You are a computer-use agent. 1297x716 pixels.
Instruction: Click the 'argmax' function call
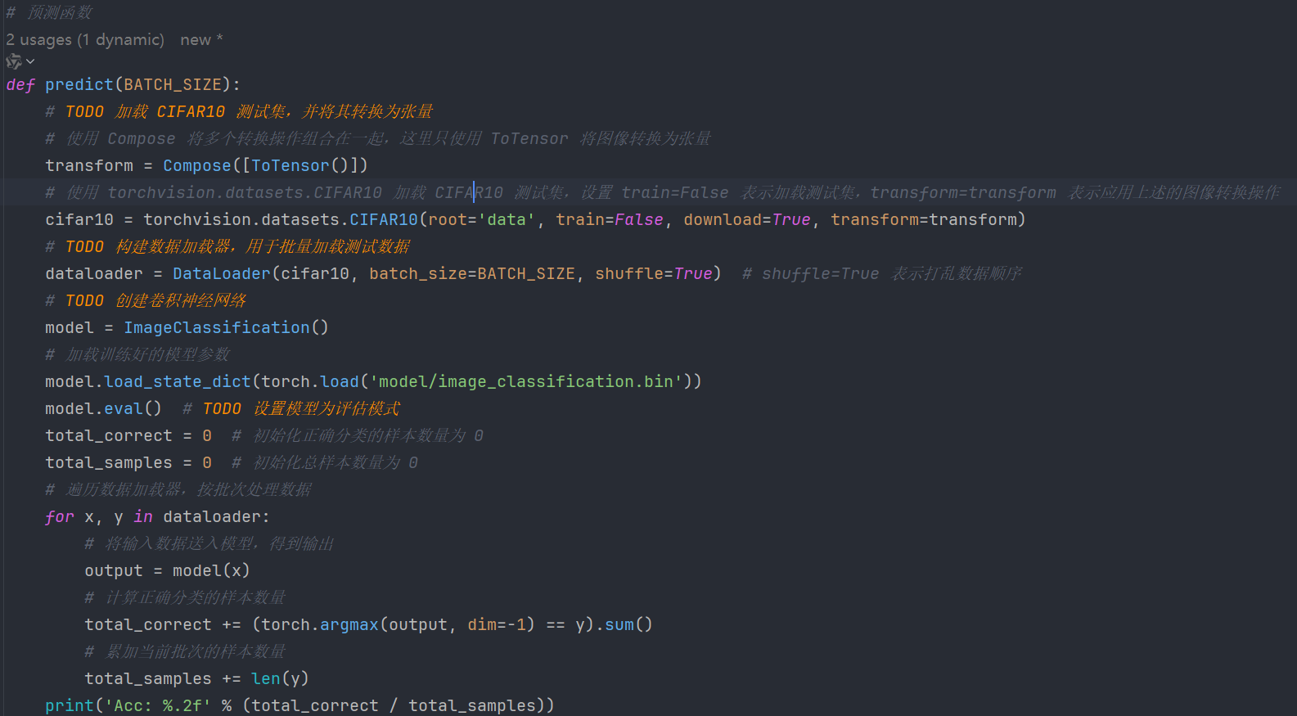[349, 624]
